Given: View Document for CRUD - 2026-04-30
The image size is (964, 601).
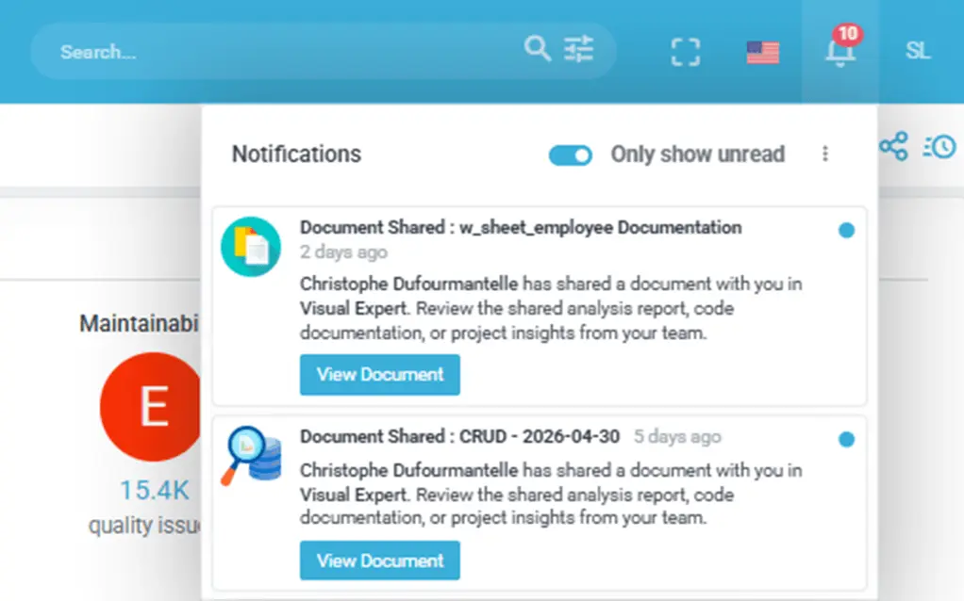Looking at the screenshot, I should tap(380, 560).
